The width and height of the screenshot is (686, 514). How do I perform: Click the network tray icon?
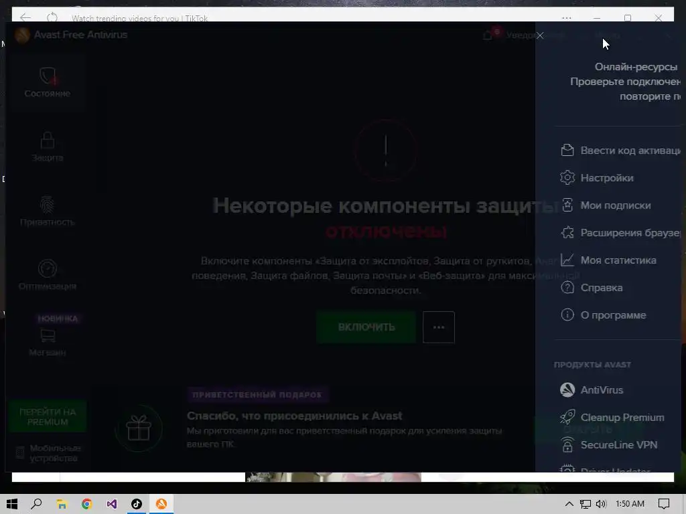586,504
